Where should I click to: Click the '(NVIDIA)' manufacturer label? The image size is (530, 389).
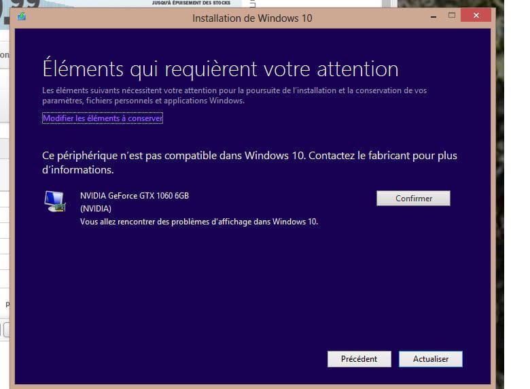(96, 208)
